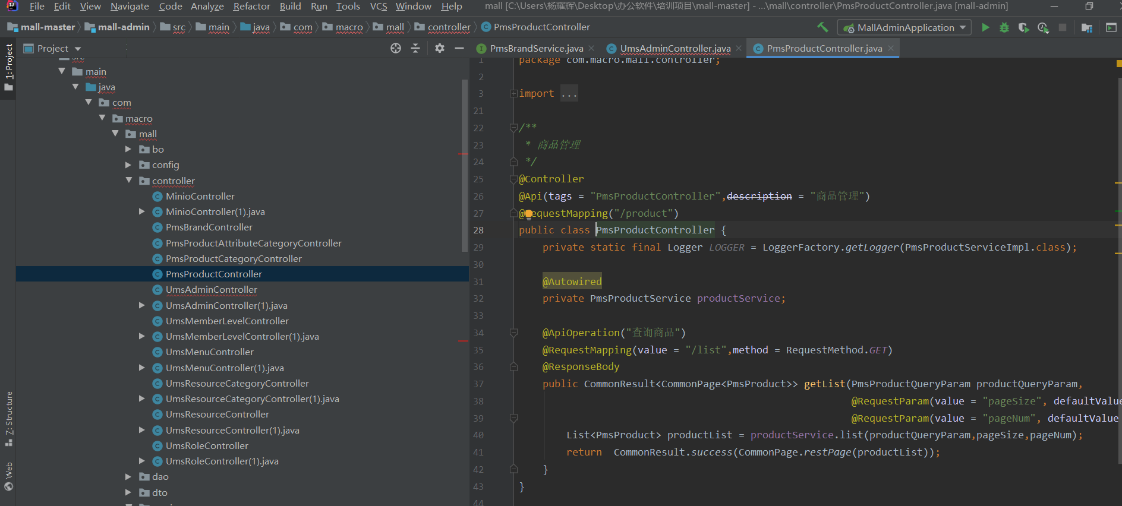The image size is (1122, 506).
Task: Expand MinioController(1).java node
Action: click(x=142, y=211)
